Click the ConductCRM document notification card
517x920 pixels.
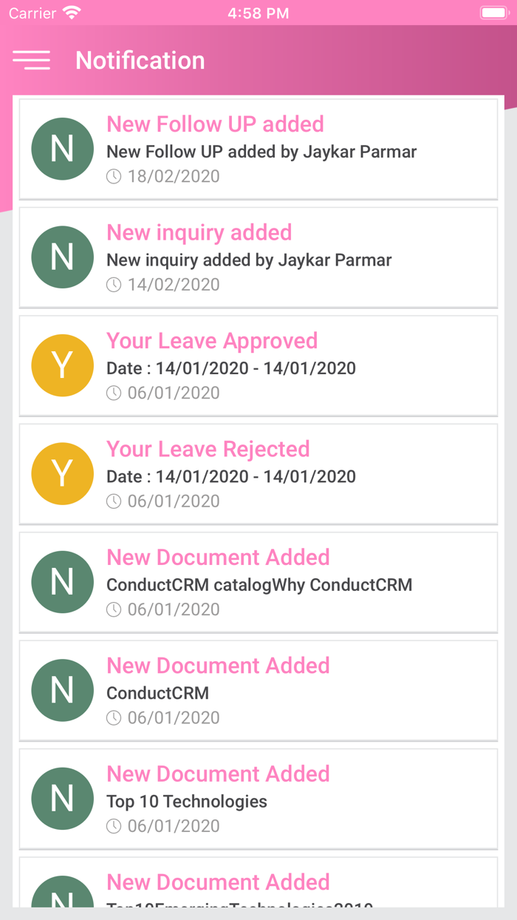[258, 690]
